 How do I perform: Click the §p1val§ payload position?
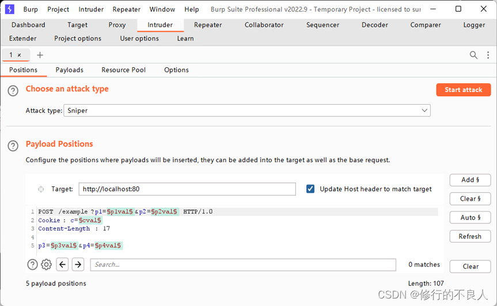[120, 212]
